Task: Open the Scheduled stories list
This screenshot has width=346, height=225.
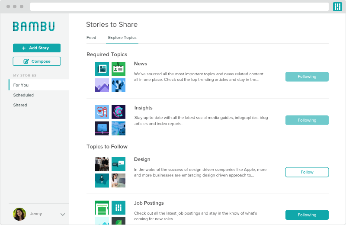Action: (23, 95)
